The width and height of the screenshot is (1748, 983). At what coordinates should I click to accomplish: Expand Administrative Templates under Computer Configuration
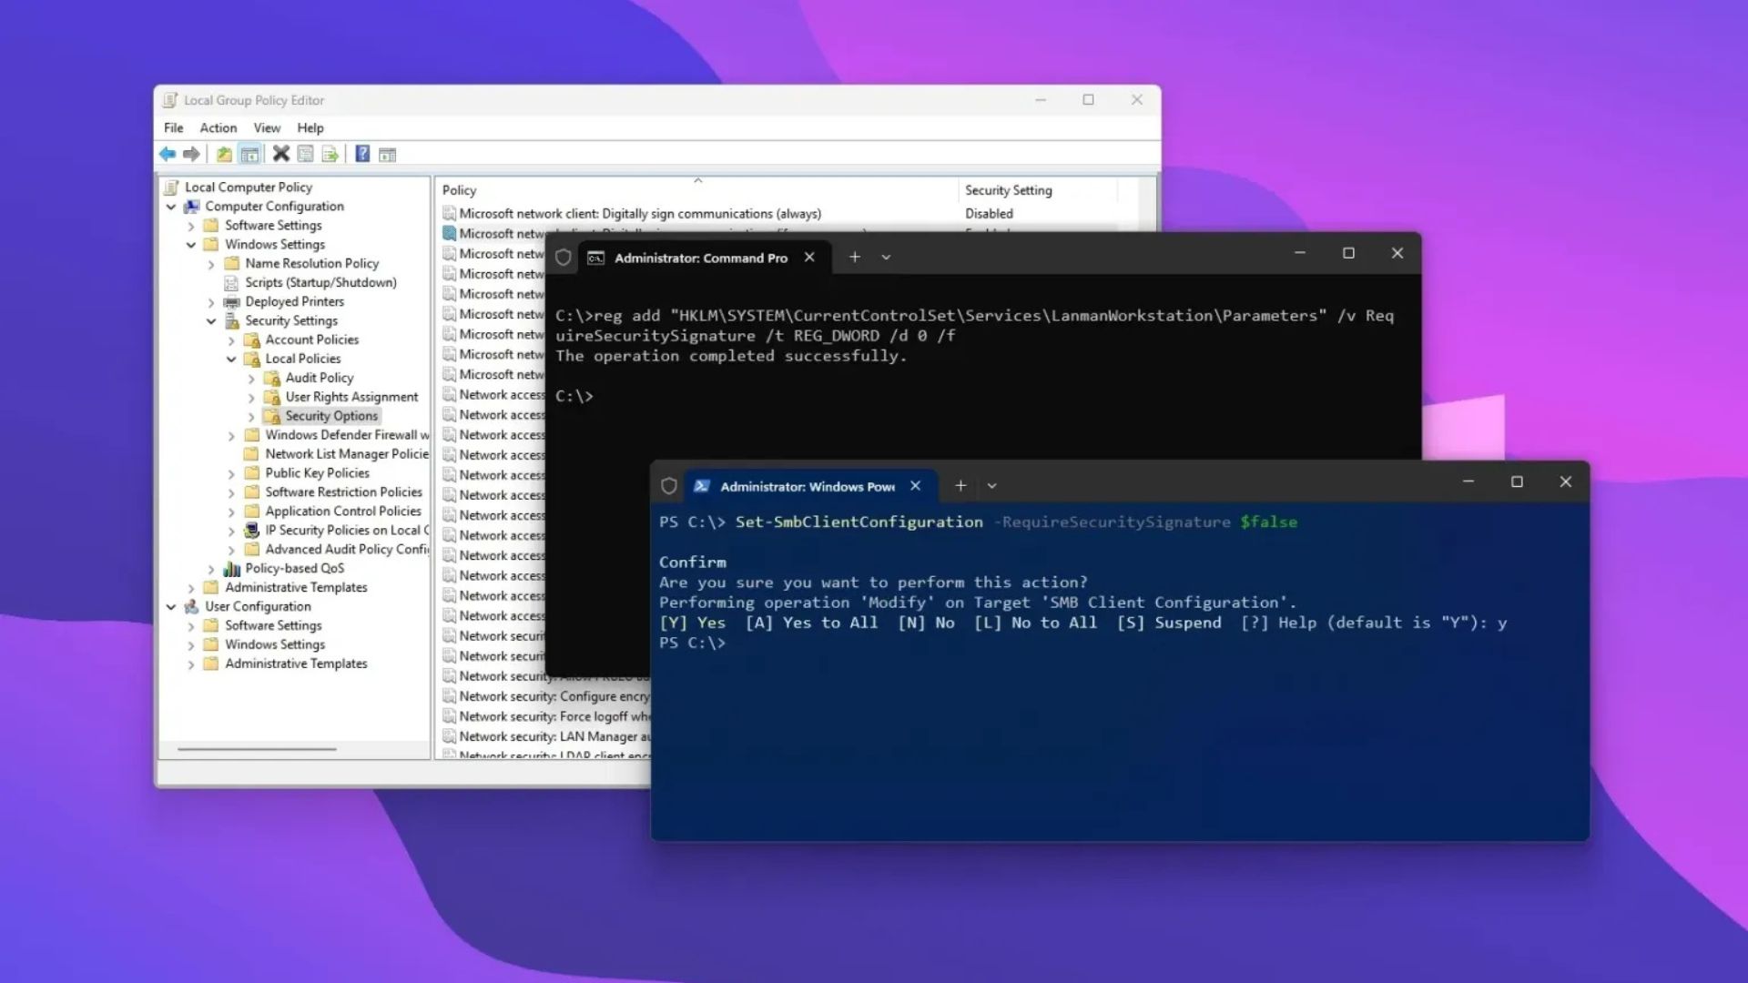coord(191,588)
